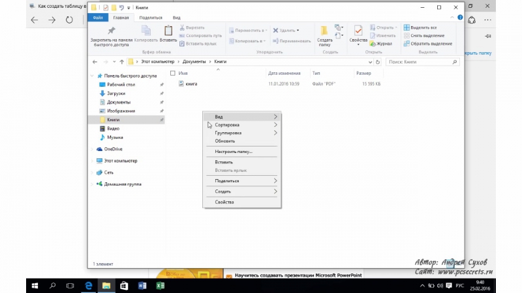522x293 pixels.
Task: Sort by Дата изменения column
Action: click(284, 73)
